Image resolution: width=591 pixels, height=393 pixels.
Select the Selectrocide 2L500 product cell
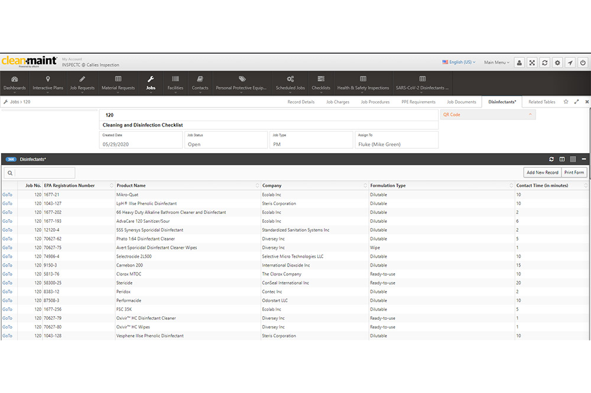[x=188, y=256]
